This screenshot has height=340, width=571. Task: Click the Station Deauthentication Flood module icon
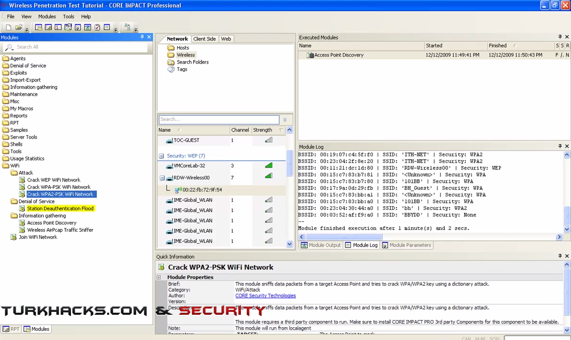[22, 209]
